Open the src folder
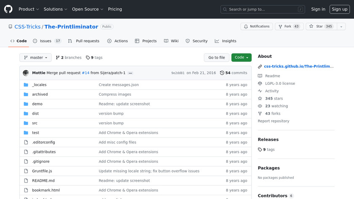 pos(35,123)
